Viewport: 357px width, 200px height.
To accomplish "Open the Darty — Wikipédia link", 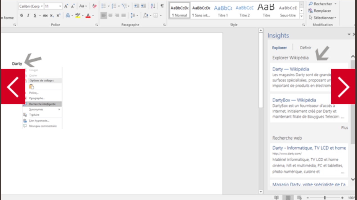I will (291, 69).
